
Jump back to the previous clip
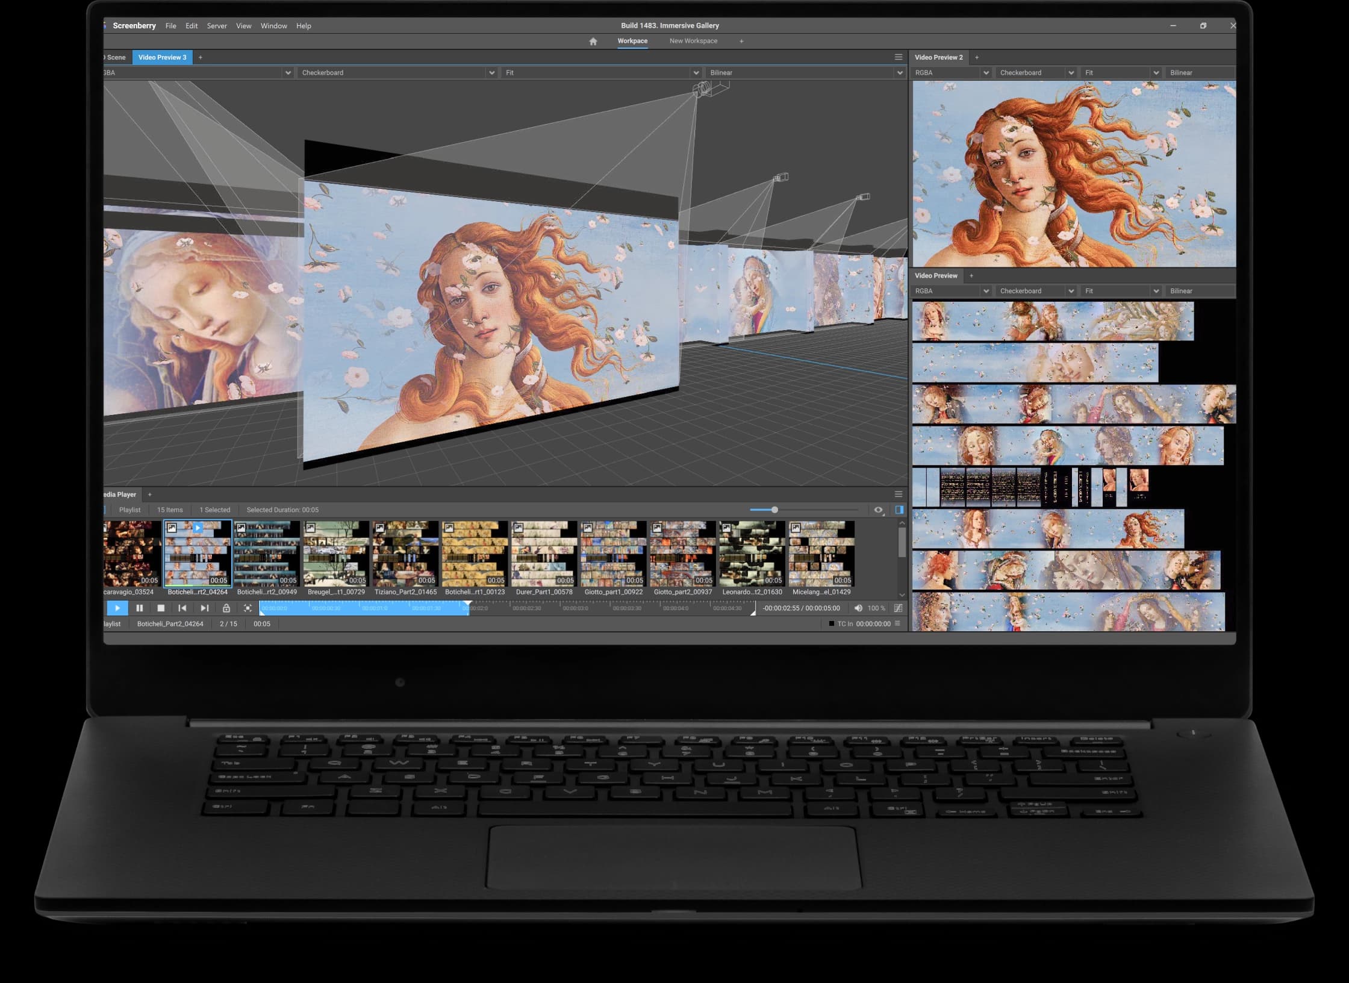tap(183, 608)
